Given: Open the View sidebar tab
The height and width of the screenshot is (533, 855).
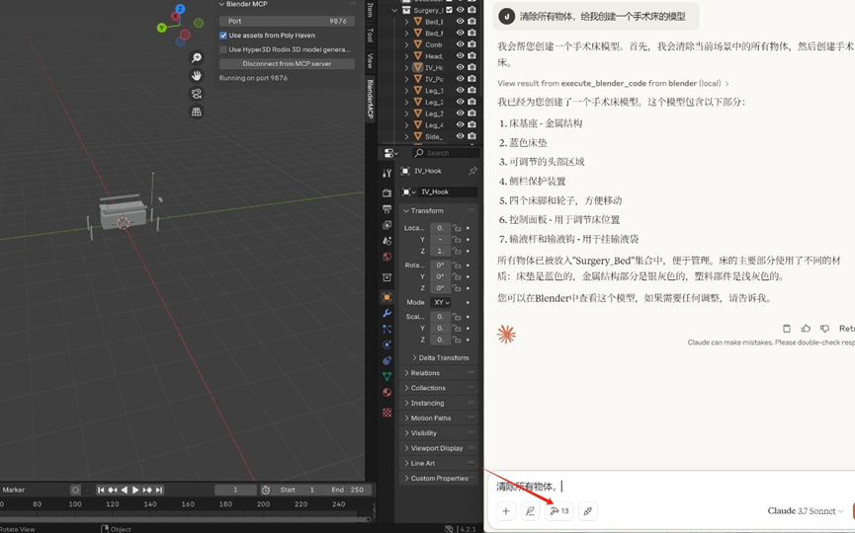Looking at the screenshot, I should coord(371,60).
